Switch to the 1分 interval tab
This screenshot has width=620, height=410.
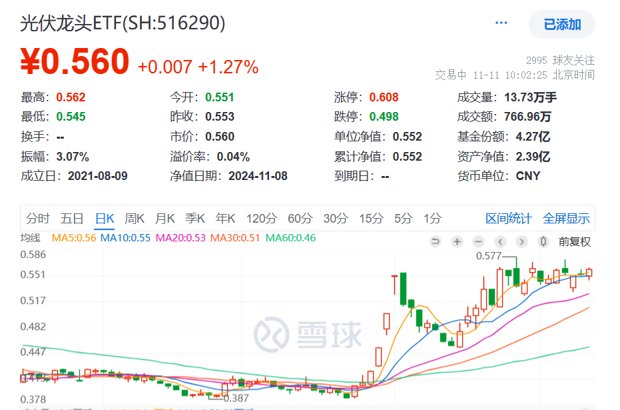click(433, 219)
